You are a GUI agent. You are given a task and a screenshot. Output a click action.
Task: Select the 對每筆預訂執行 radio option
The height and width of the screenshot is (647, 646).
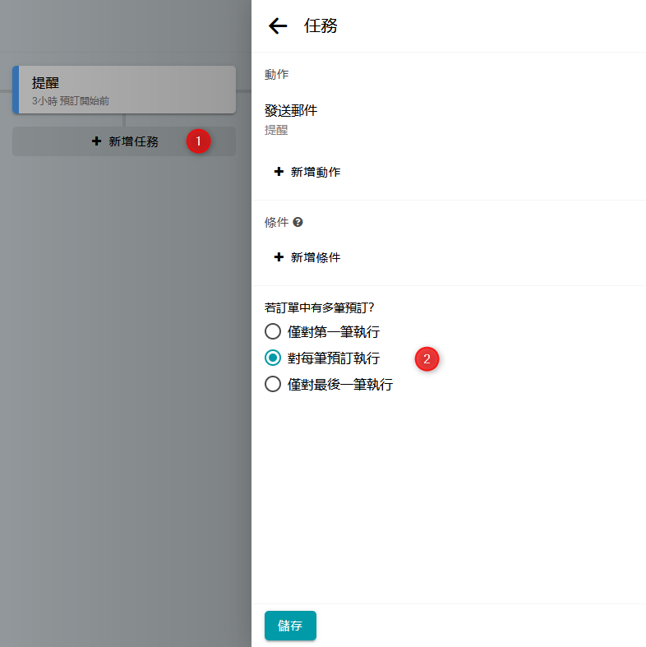click(273, 358)
